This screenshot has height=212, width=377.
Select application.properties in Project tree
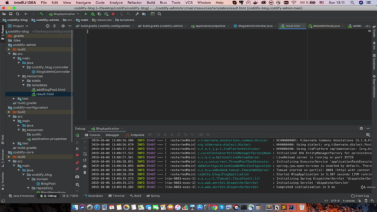click(49, 139)
